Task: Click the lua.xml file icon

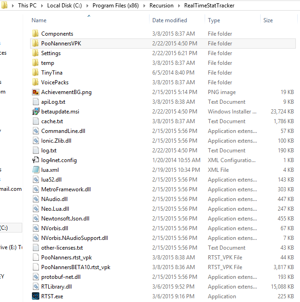Action: pyautogui.click(x=35, y=170)
